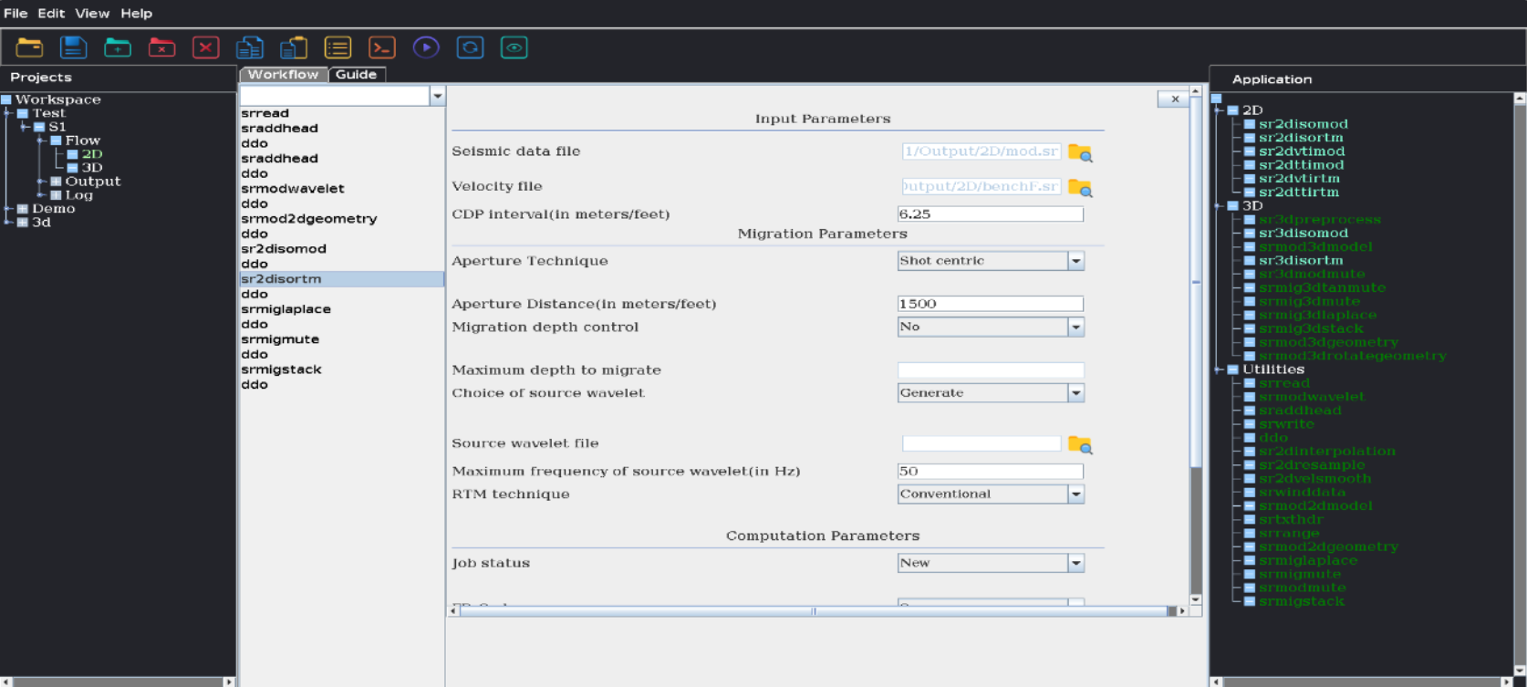Select Log node in Projects tree

click(79, 195)
